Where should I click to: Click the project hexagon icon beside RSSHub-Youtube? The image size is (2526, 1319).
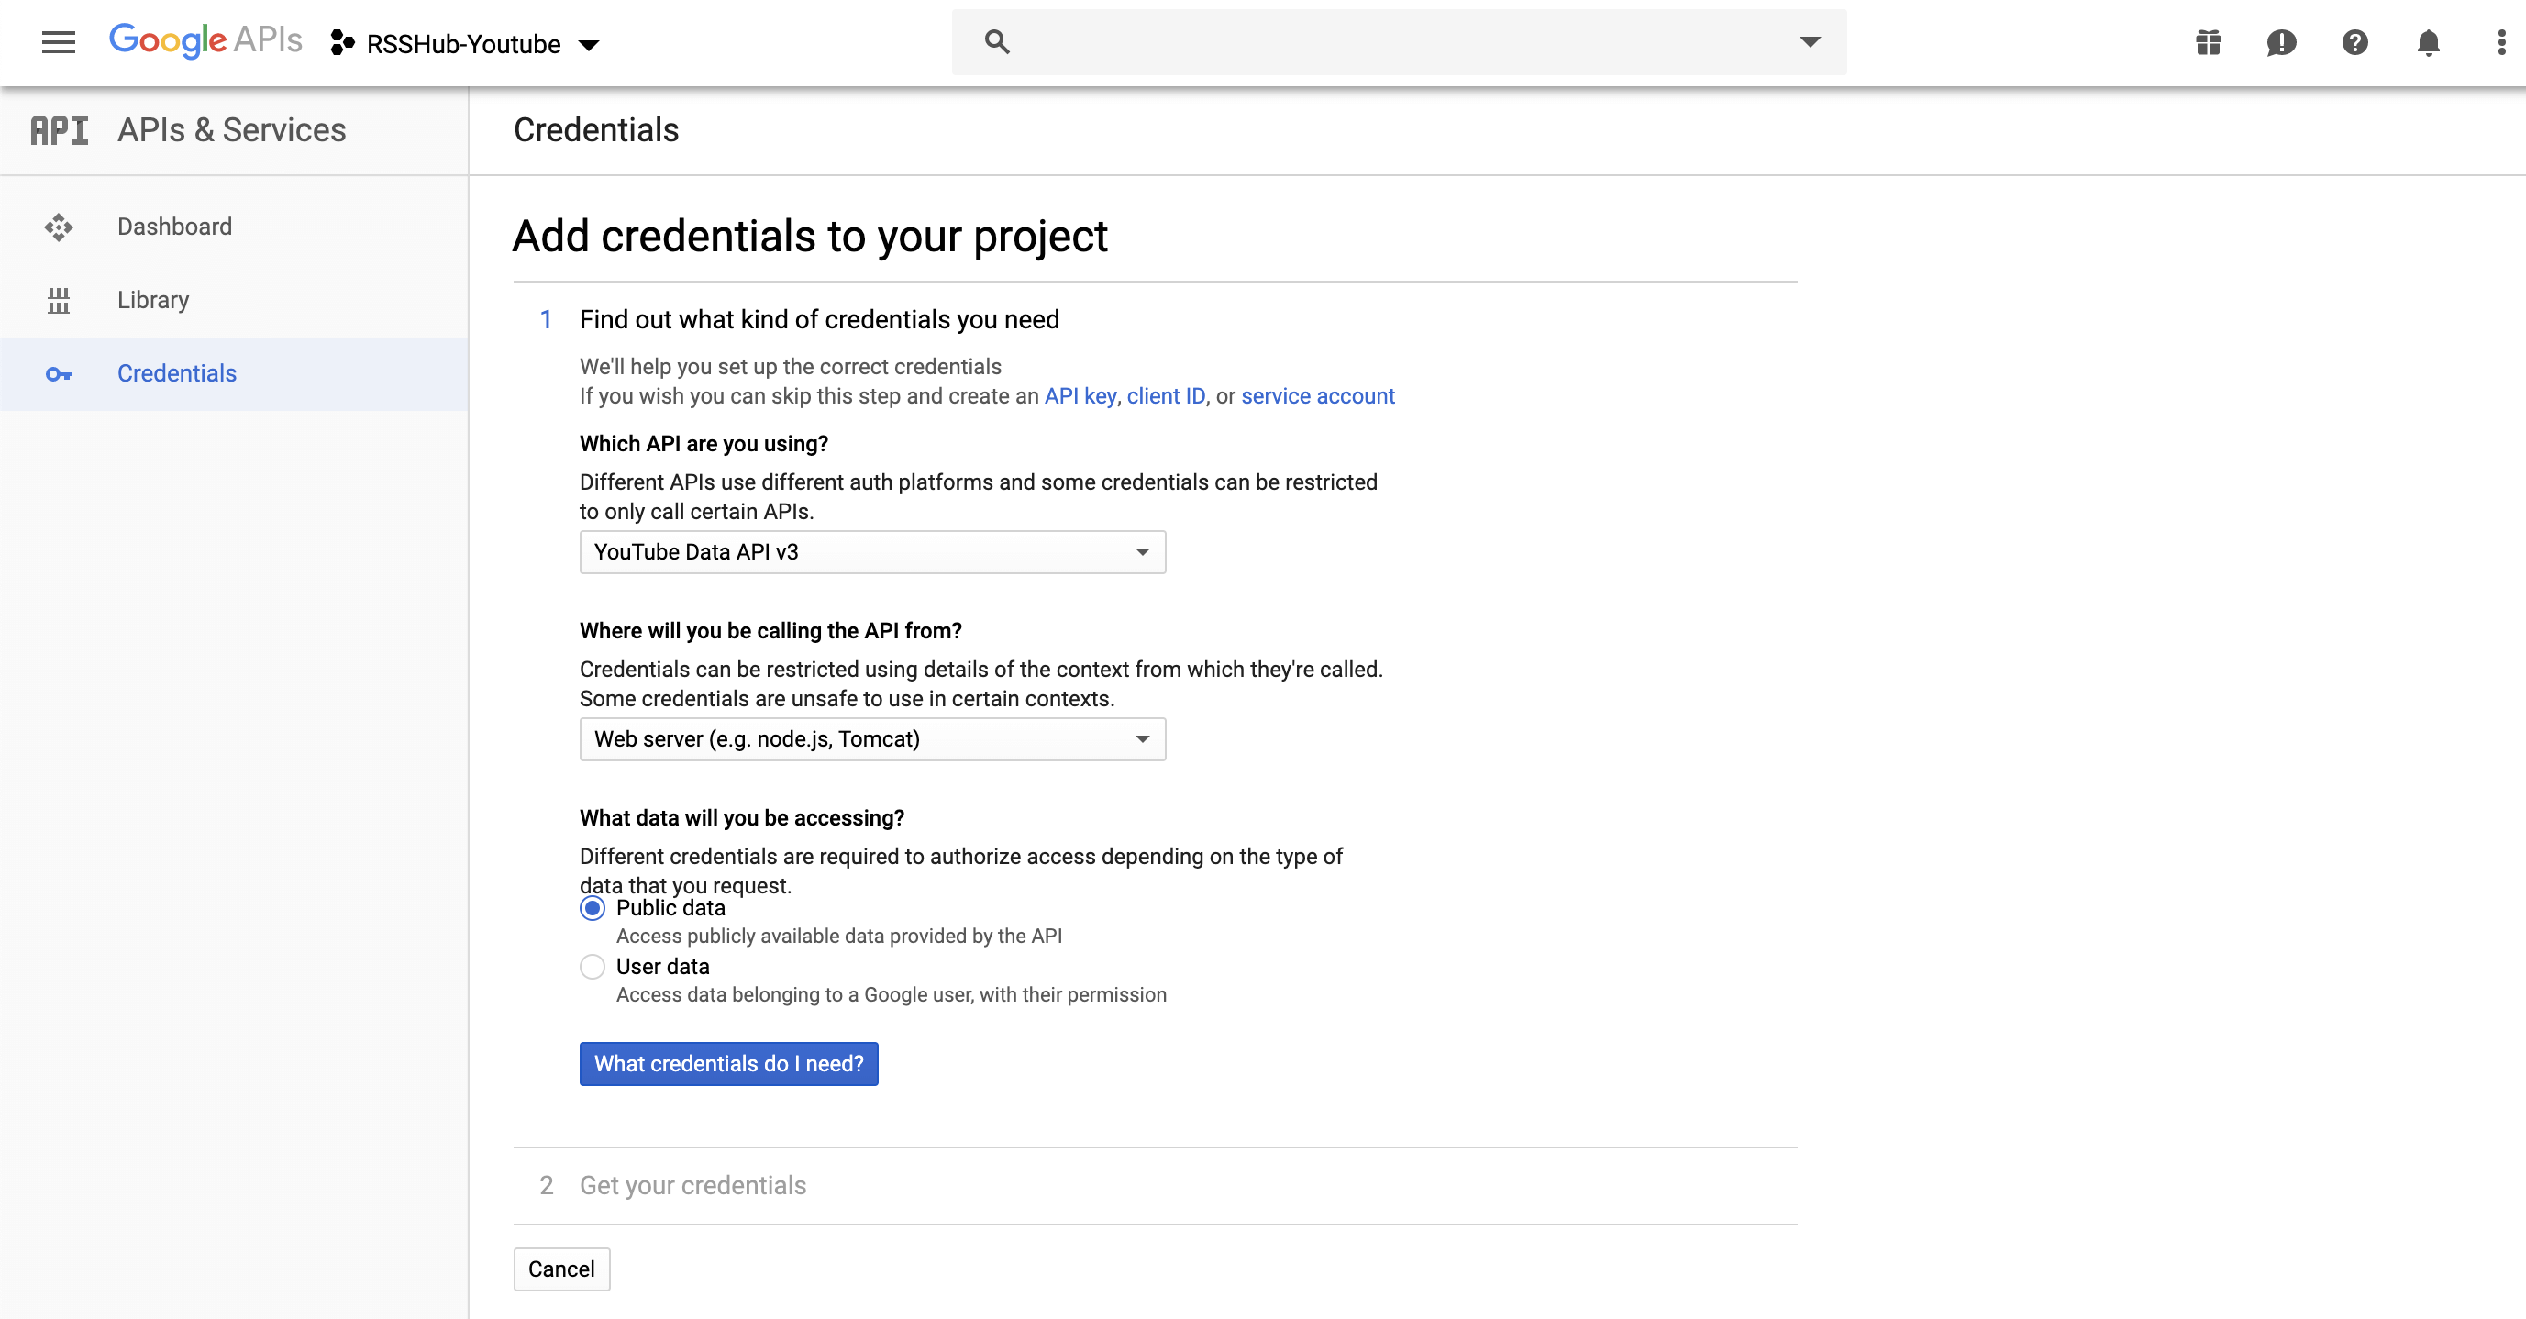[x=342, y=43]
